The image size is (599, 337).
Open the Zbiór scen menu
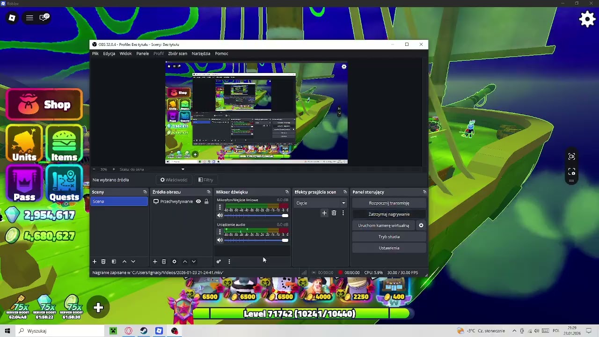(177, 53)
